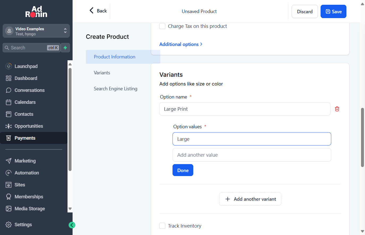The width and height of the screenshot is (365, 235).
Task: Click the Memberships badge icon
Action: click(9, 196)
